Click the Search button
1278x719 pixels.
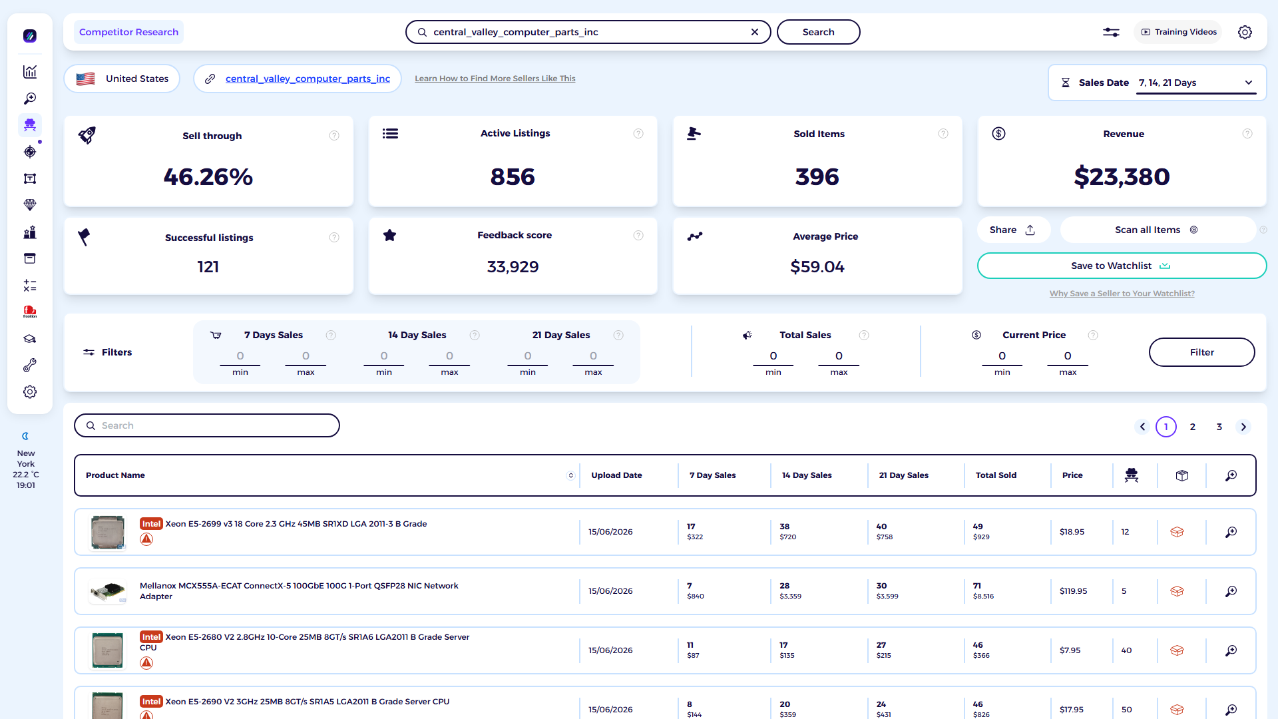[818, 32]
